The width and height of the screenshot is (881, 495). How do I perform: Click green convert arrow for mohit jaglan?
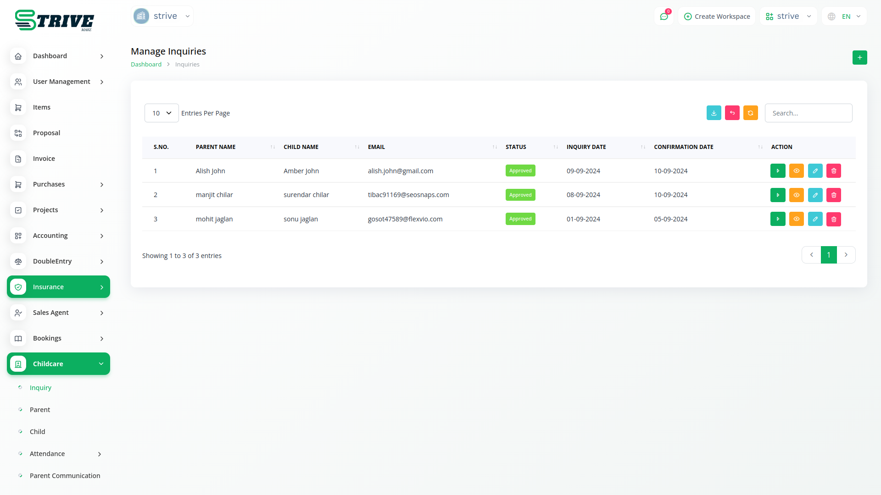pyautogui.click(x=778, y=219)
